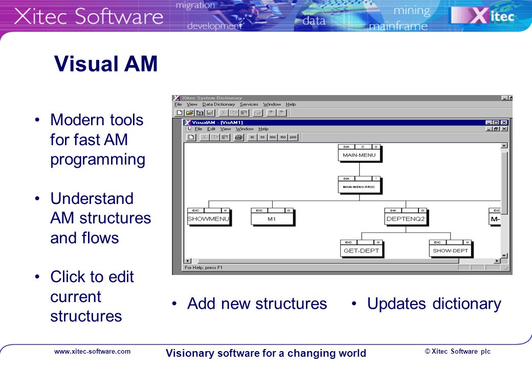
Task: Close the VisAM1 child document
Action: 504,129
